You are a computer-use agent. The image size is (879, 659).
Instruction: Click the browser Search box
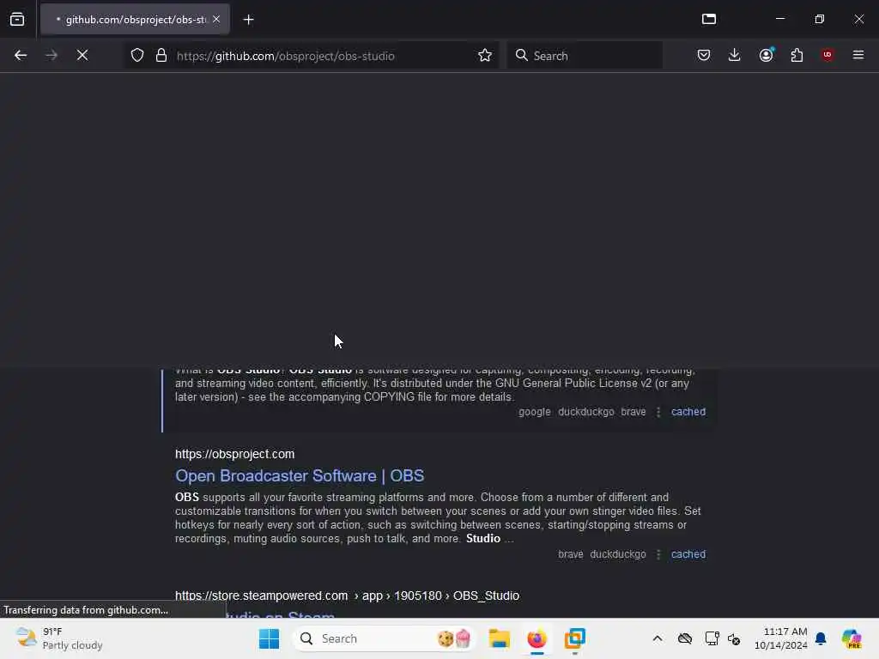click(x=584, y=56)
